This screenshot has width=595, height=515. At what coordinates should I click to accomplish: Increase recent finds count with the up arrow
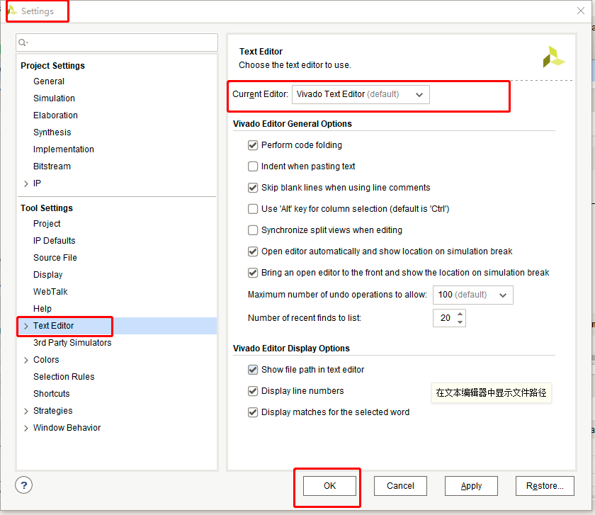click(x=458, y=315)
